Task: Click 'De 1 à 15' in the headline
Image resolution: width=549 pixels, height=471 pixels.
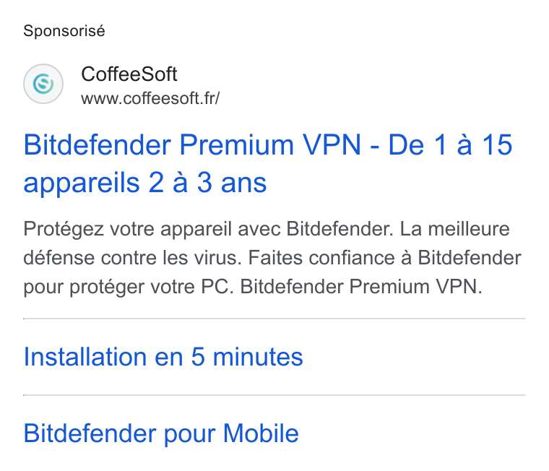Action: [450, 144]
